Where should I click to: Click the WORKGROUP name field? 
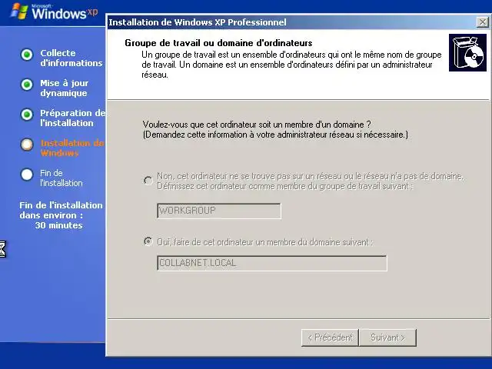(219, 211)
